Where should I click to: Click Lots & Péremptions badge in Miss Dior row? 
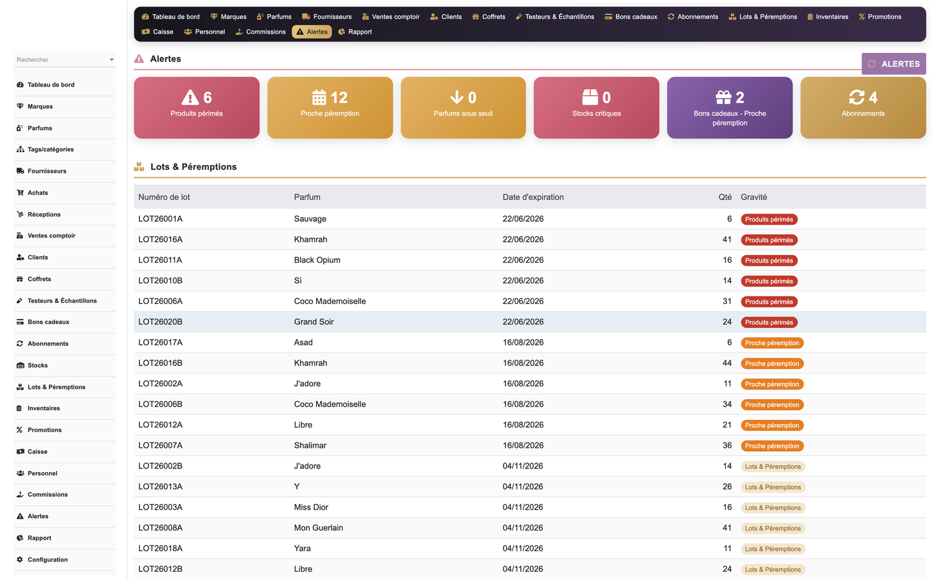click(x=773, y=508)
